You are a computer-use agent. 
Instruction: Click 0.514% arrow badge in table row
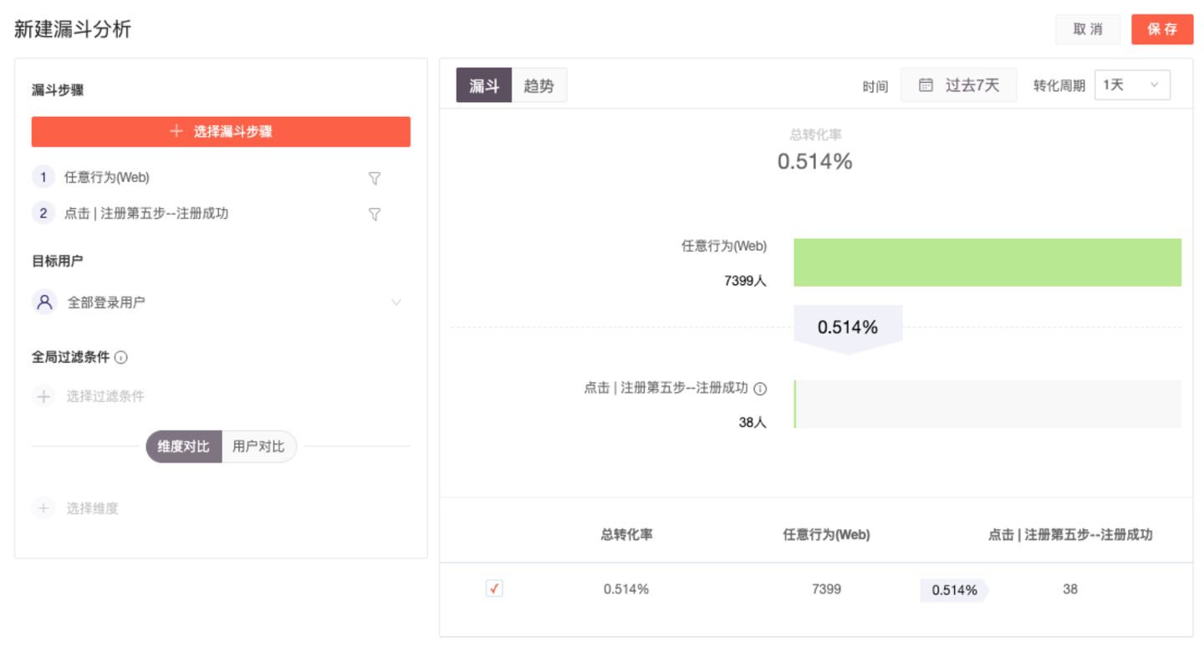coord(954,590)
